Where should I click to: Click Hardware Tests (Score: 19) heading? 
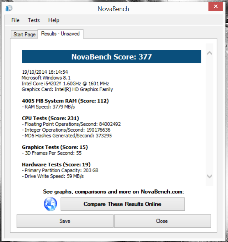(56, 164)
